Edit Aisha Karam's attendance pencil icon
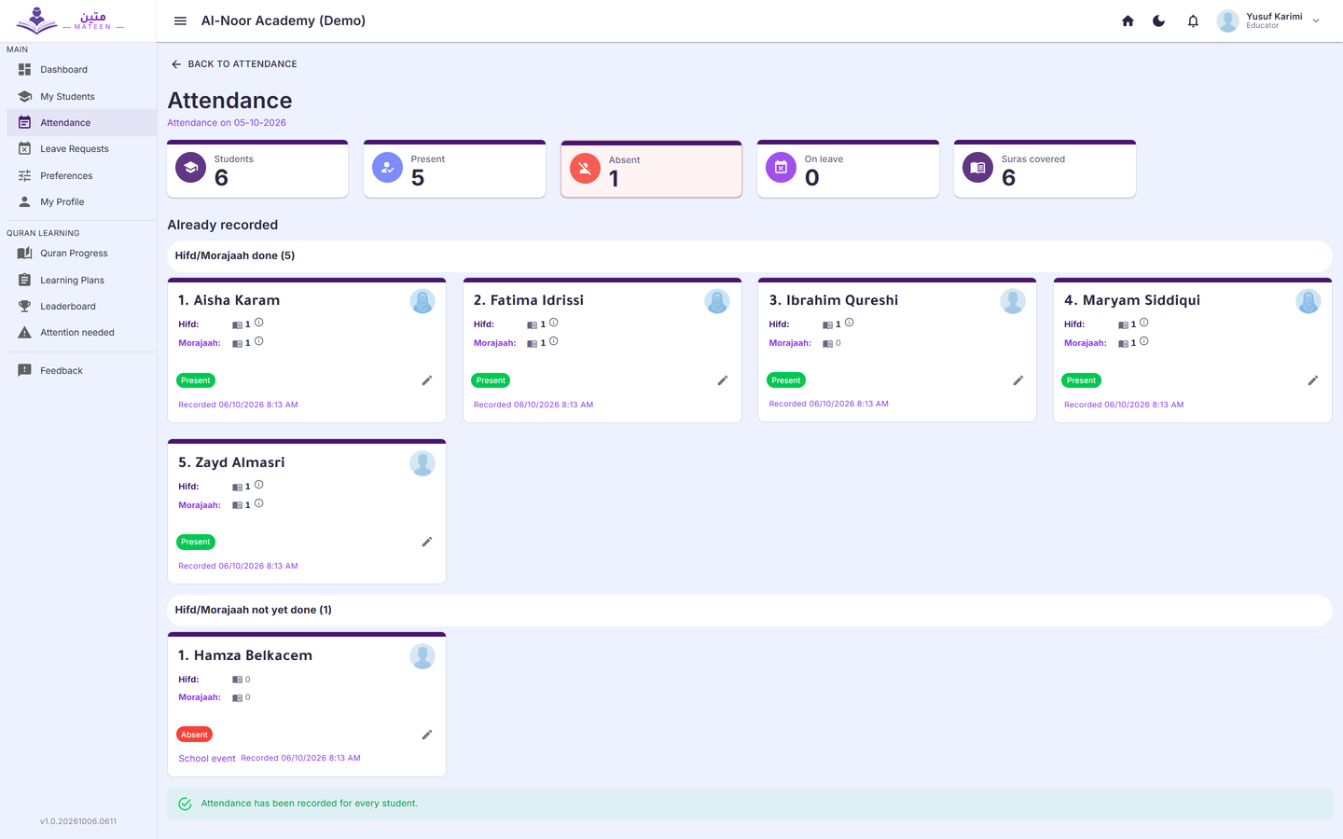Image resolution: width=1343 pixels, height=839 pixels. tap(427, 380)
